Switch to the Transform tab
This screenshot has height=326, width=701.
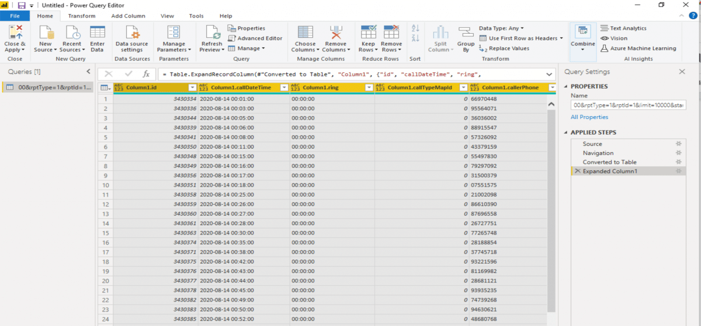[x=81, y=16]
